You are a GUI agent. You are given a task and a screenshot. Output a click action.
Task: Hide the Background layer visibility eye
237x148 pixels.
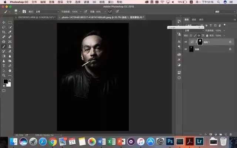point(186,49)
